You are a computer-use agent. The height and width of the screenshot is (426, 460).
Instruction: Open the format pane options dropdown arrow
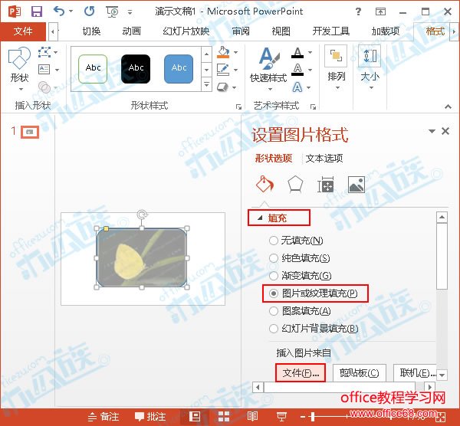tap(432, 131)
